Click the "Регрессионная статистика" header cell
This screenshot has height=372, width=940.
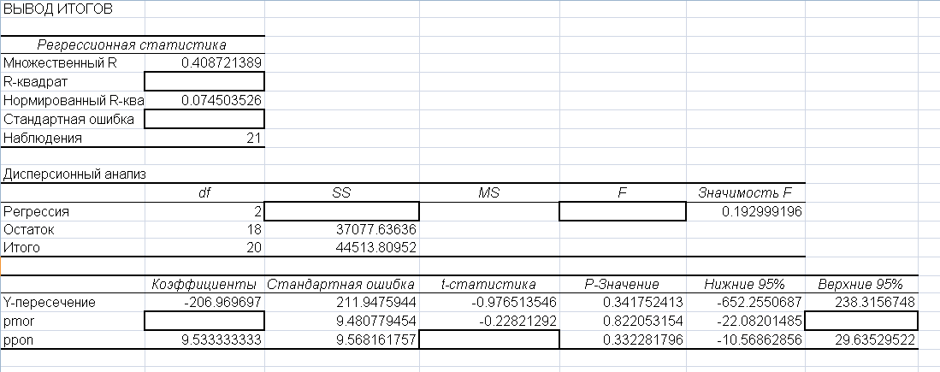click(x=132, y=44)
